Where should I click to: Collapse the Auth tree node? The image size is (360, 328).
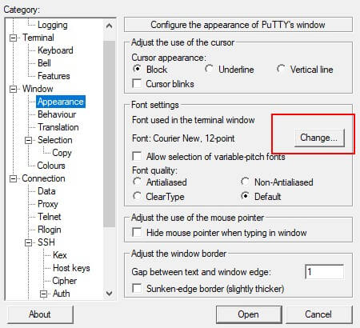43,294
